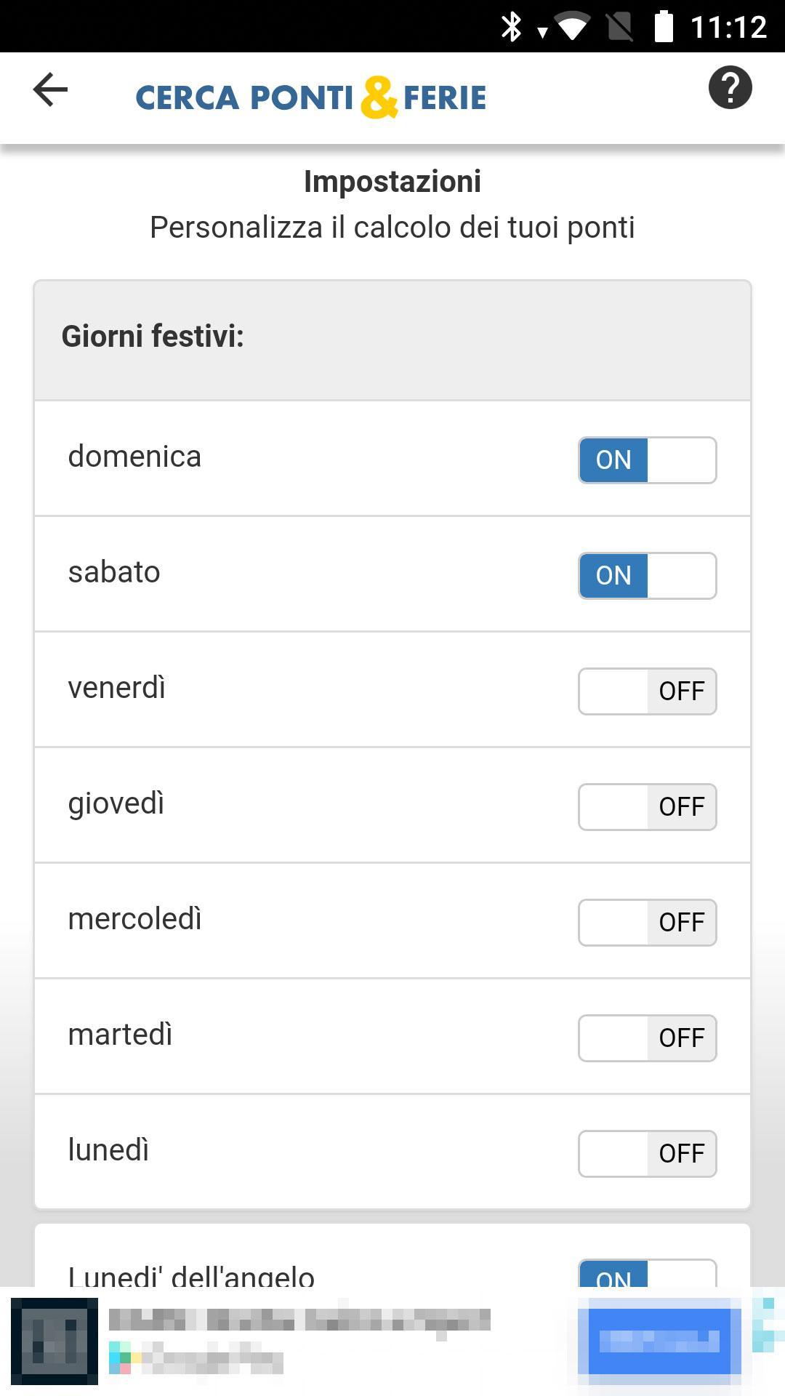Tap the no-SIM status icon
Screen dimensions: 785x1396
tap(620, 27)
